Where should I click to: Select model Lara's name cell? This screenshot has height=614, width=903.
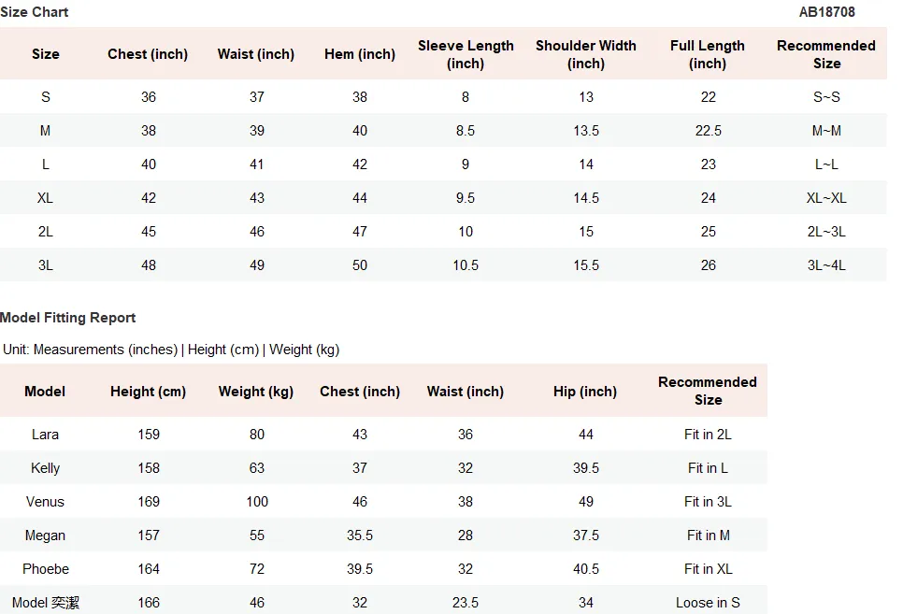45,435
